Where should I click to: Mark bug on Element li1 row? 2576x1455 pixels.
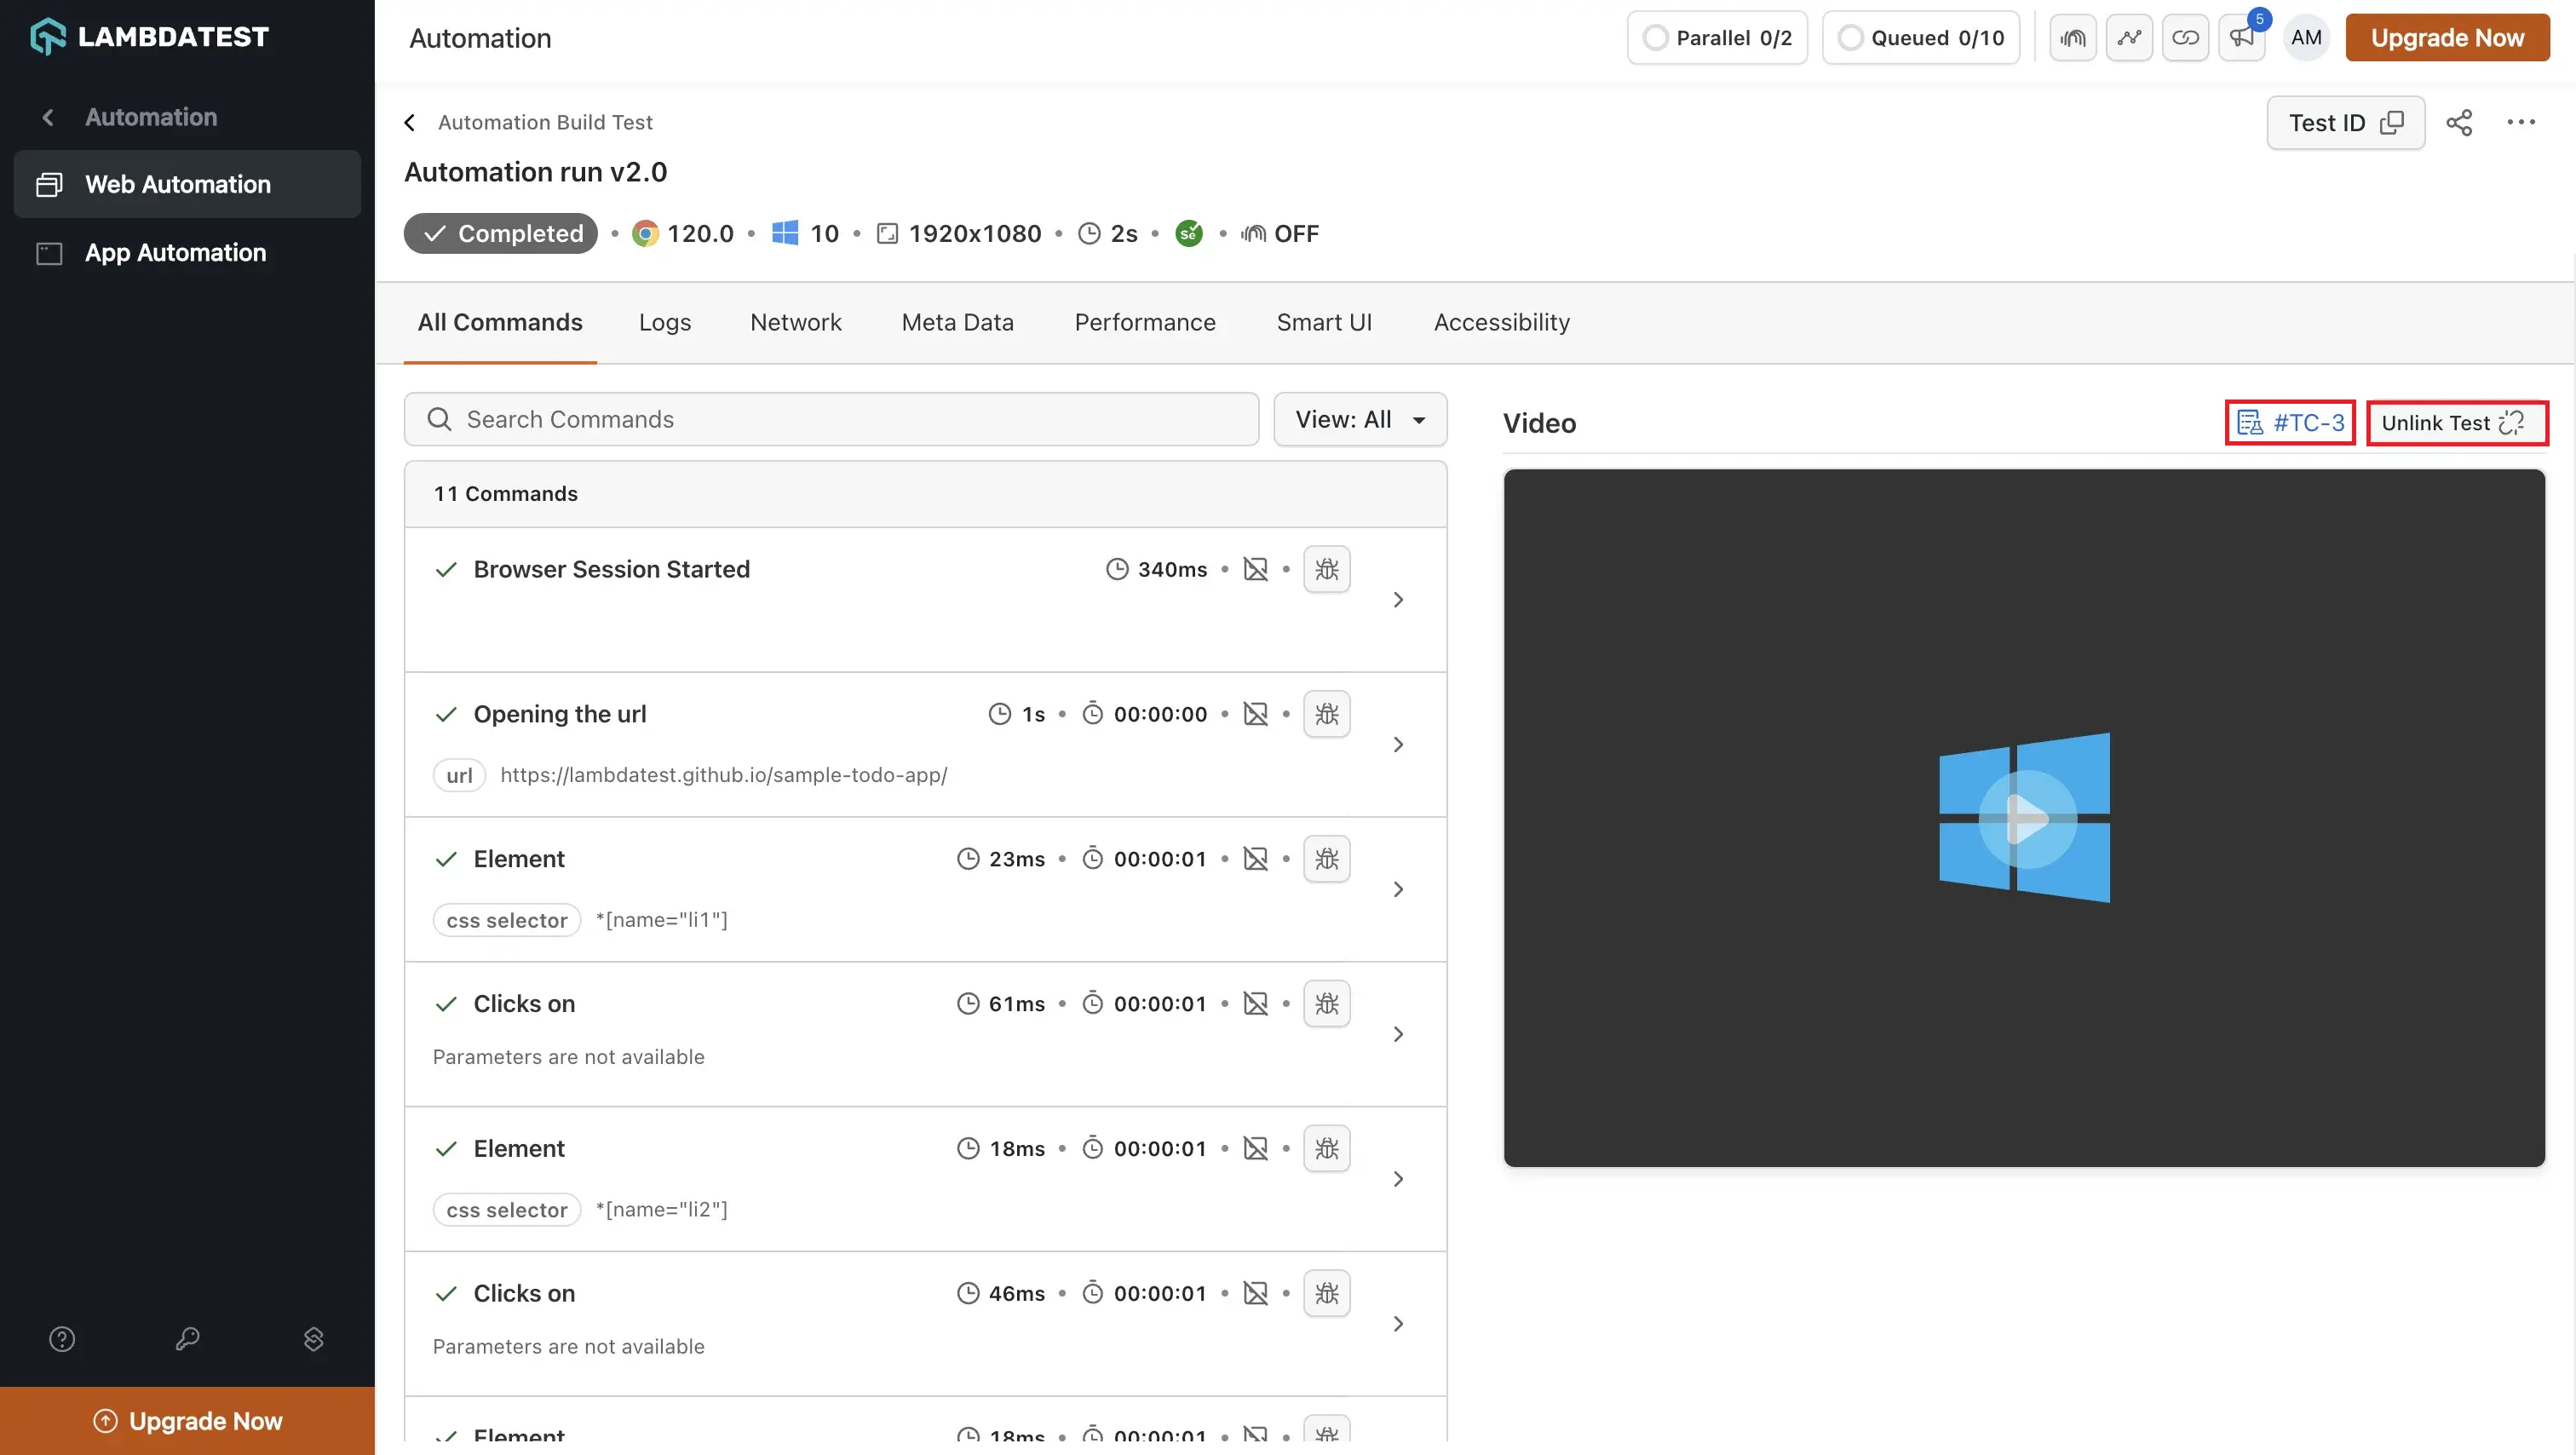1327,859
